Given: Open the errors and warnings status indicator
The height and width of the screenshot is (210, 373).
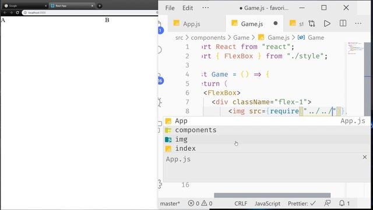Looking at the screenshot, I should pos(200,204).
